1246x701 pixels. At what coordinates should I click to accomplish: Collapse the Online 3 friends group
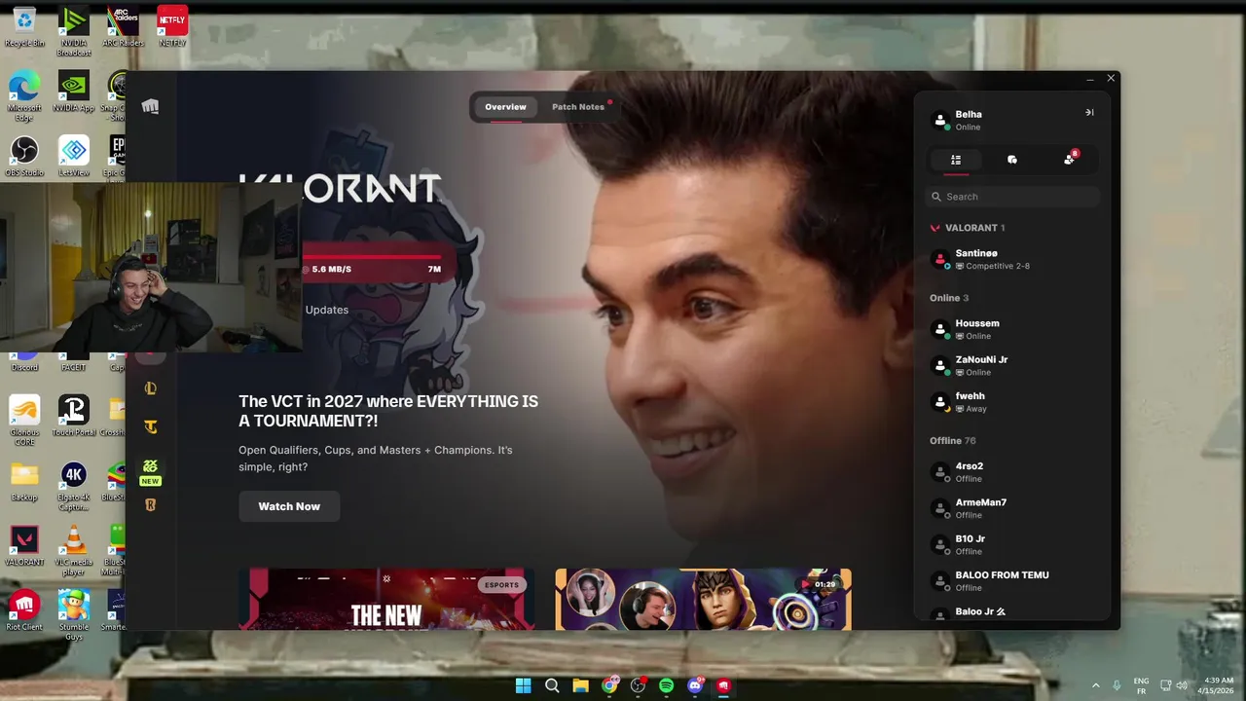click(x=949, y=298)
